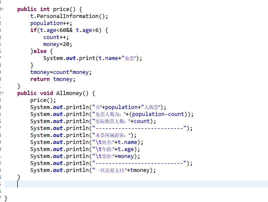Click the 't.PersonalInformation();' call
This screenshot has width=268, height=202.
pyautogui.click(x=69, y=16)
